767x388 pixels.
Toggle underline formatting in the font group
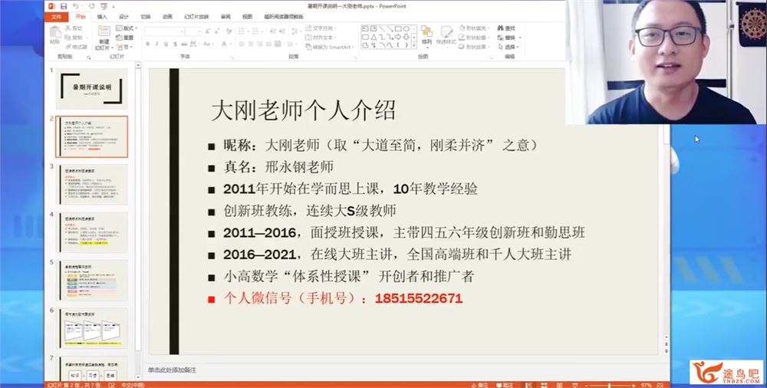coord(165,44)
